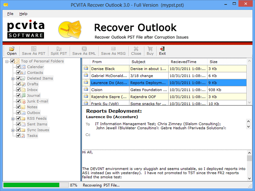
Task: Click the Journal folder icon
Action: coord(23,95)
